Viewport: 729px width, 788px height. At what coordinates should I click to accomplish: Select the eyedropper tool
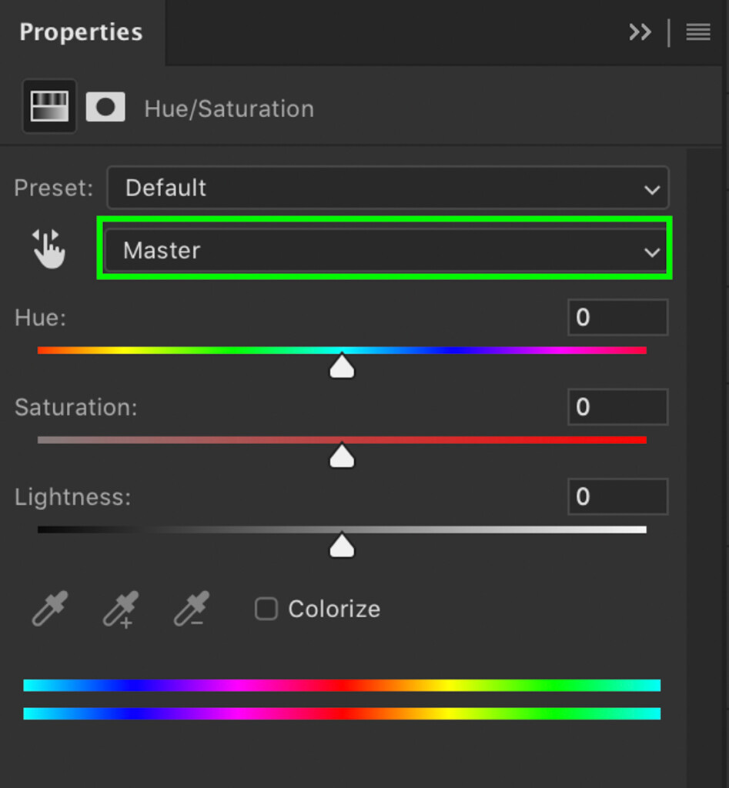coord(50,609)
